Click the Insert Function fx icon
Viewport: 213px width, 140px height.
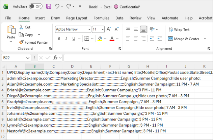coord(55,58)
